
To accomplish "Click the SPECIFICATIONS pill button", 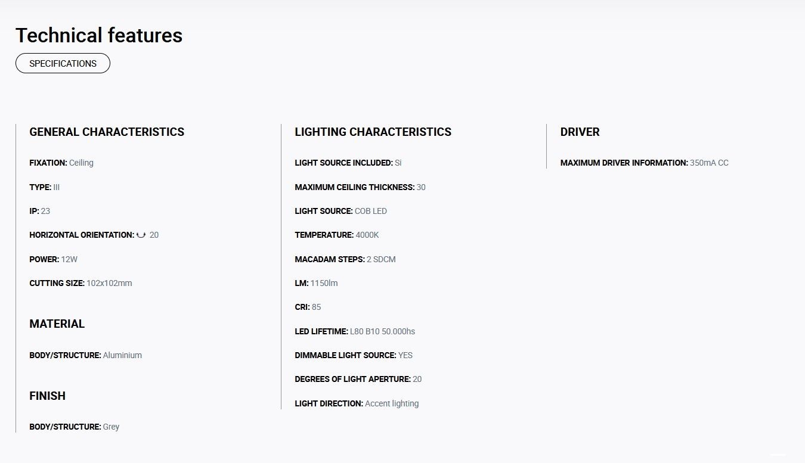I will click(x=63, y=63).
